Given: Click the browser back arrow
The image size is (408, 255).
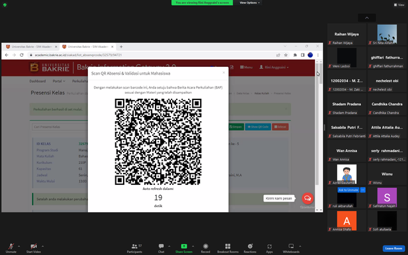Looking at the screenshot, I should [x=6, y=55].
